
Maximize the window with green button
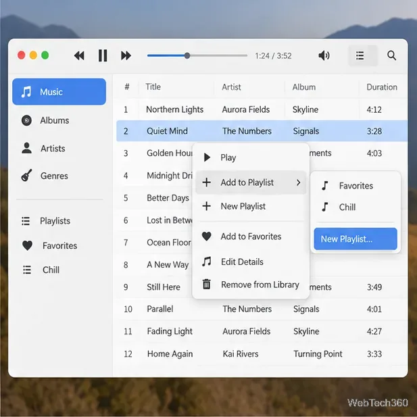point(45,55)
